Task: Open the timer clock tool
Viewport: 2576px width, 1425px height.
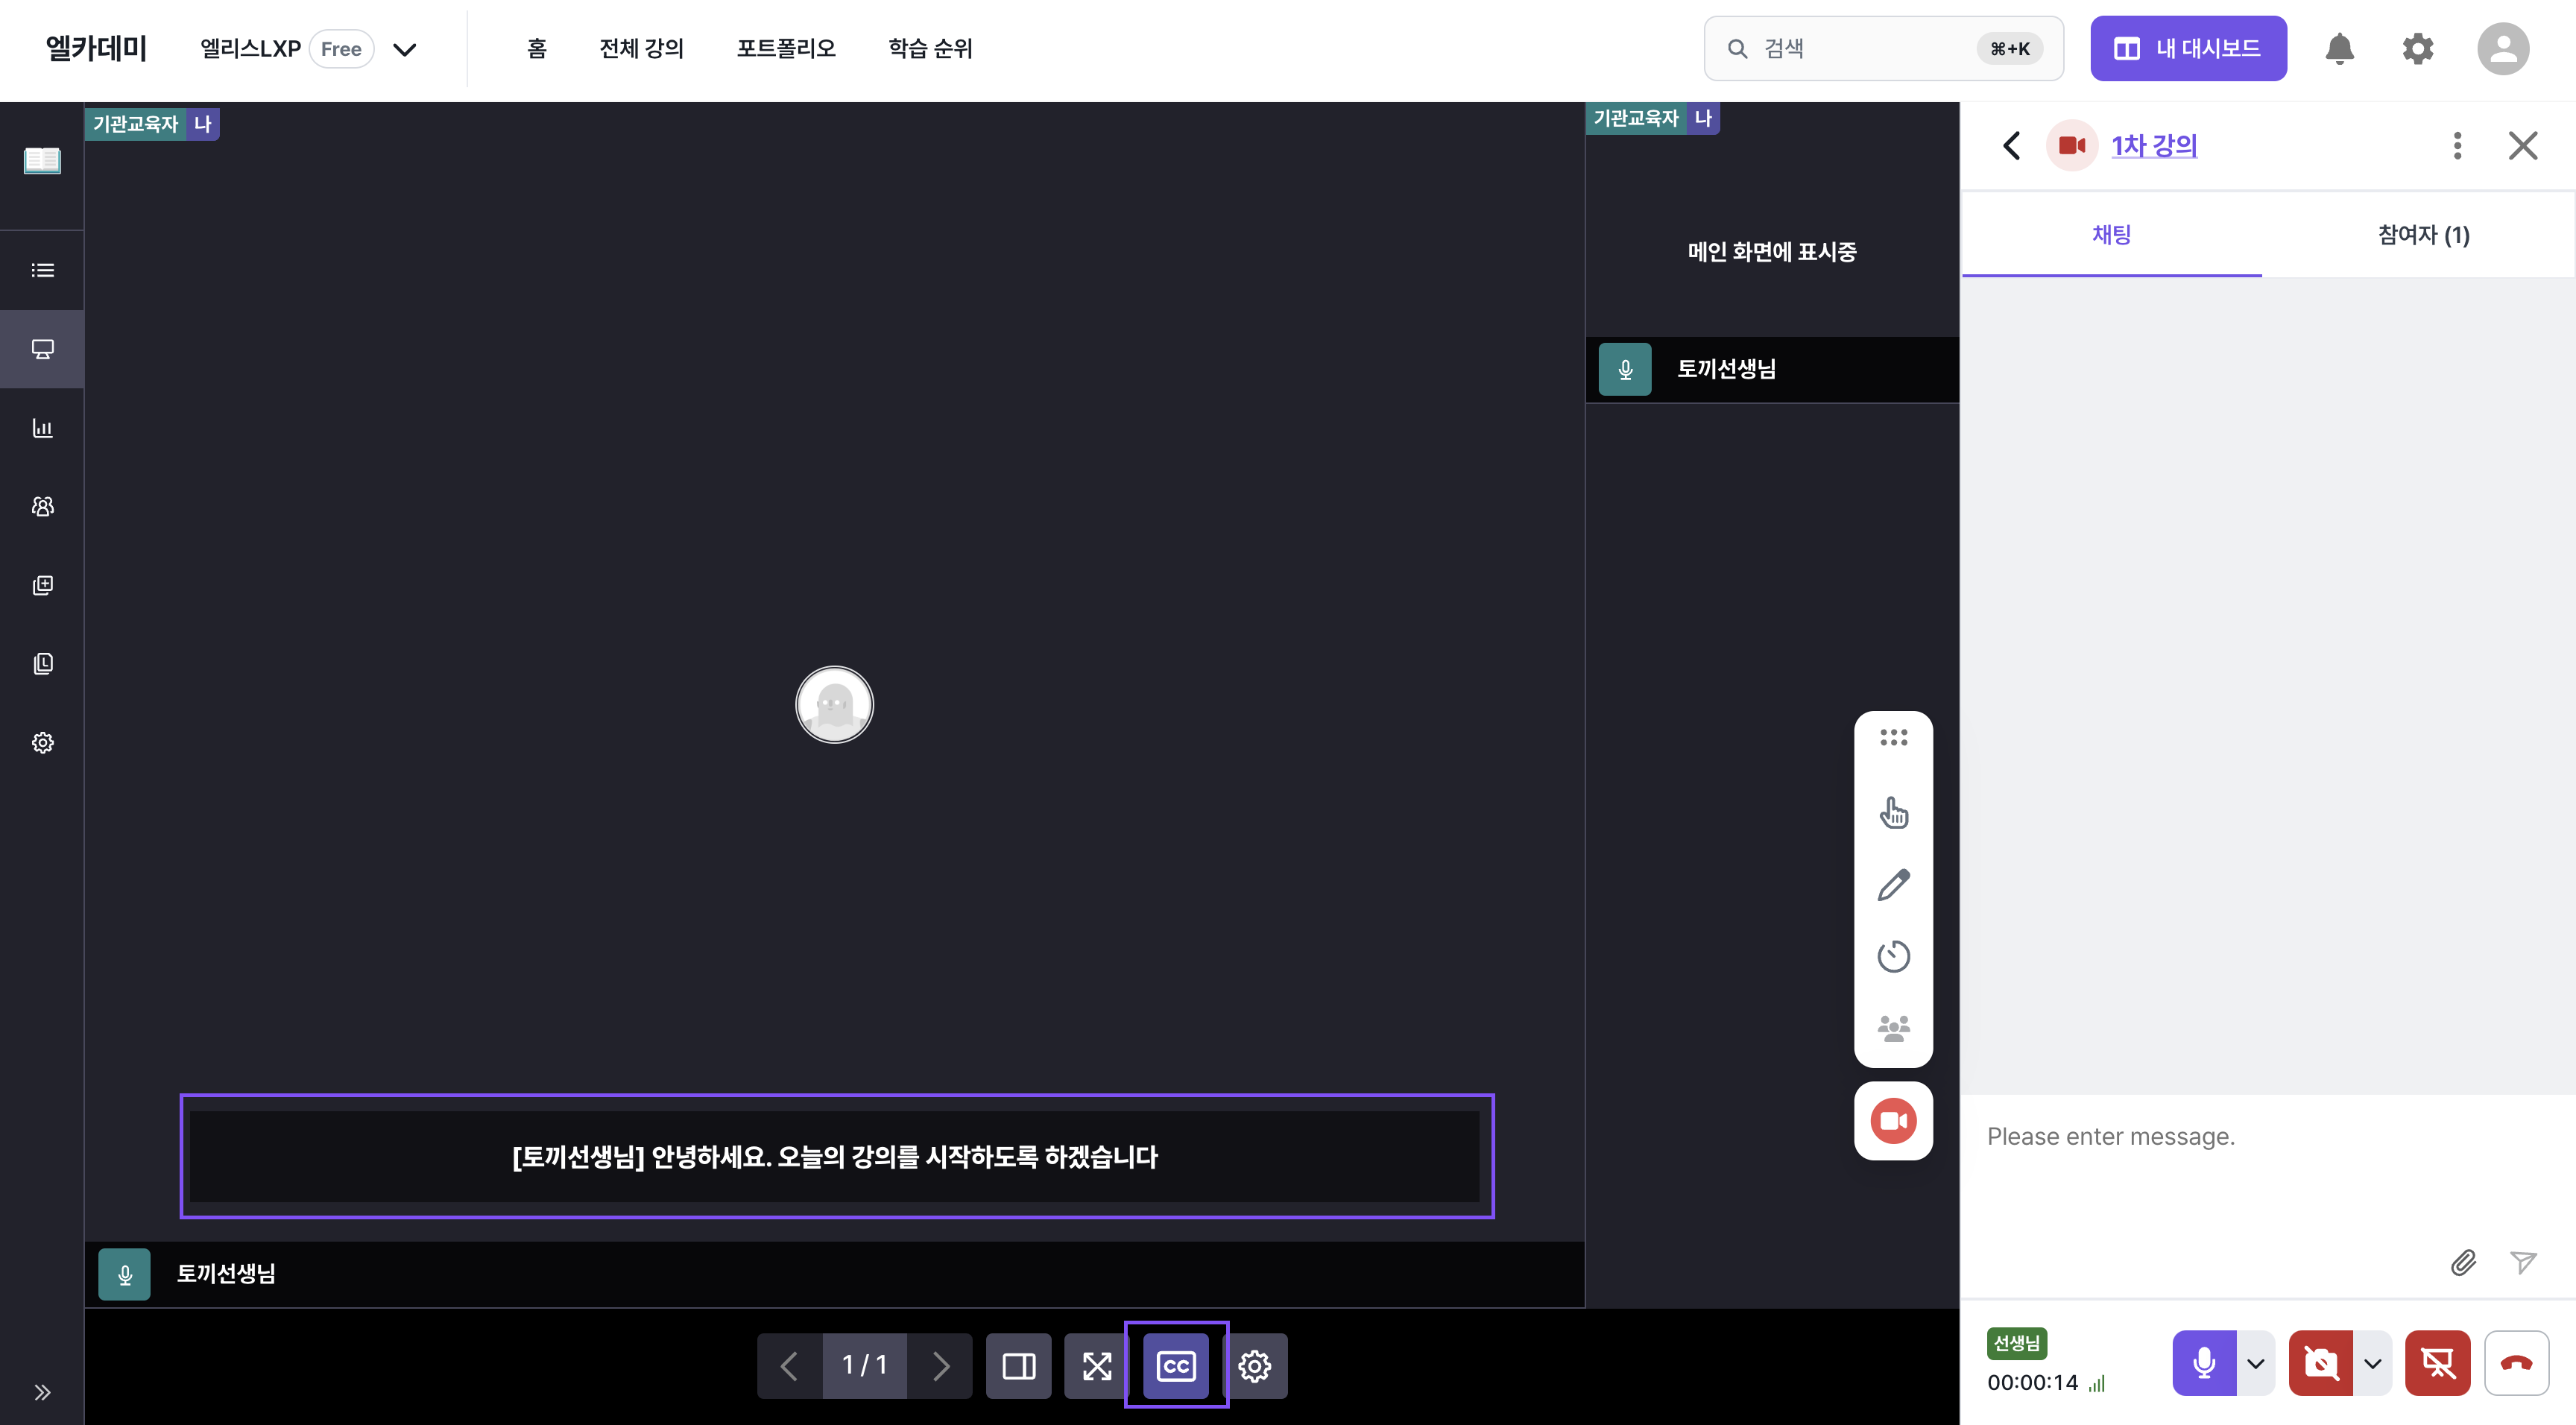Action: [x=1893, y=956]
